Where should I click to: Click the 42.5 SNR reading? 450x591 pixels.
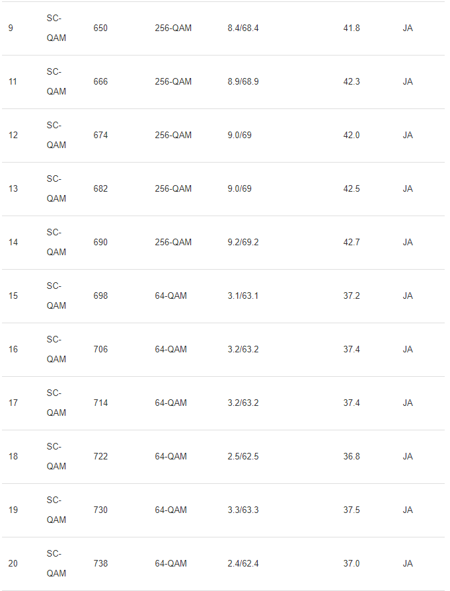(352, 189)
